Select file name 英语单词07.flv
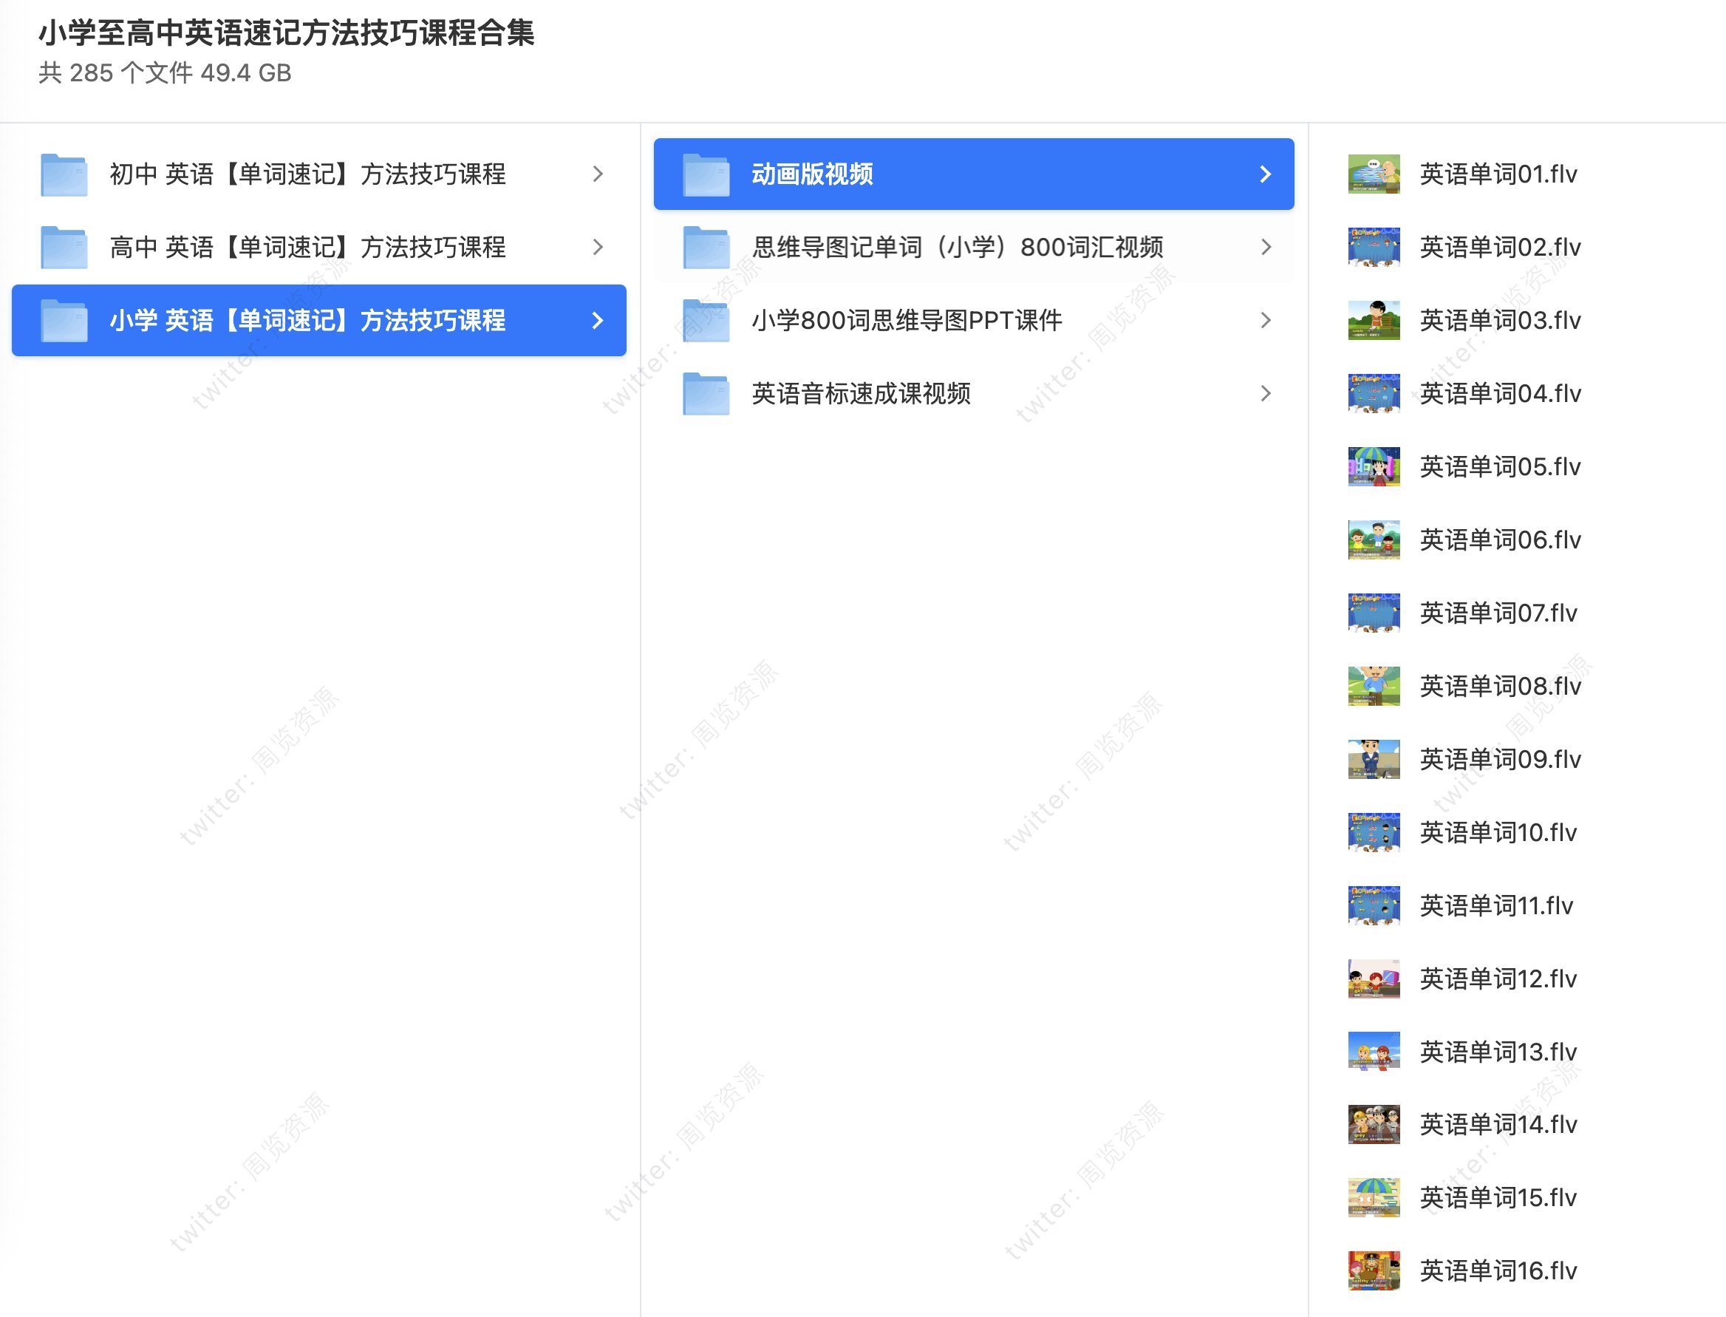 click(x=1498, y=612)
